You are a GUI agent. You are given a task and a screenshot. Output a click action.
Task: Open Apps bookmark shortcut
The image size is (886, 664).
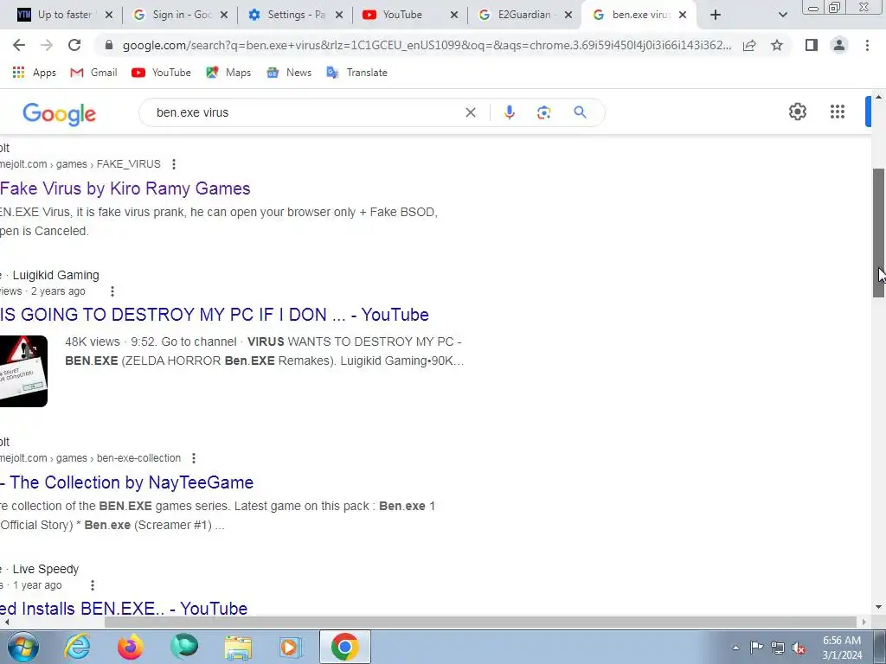click(x=34, y=73)
